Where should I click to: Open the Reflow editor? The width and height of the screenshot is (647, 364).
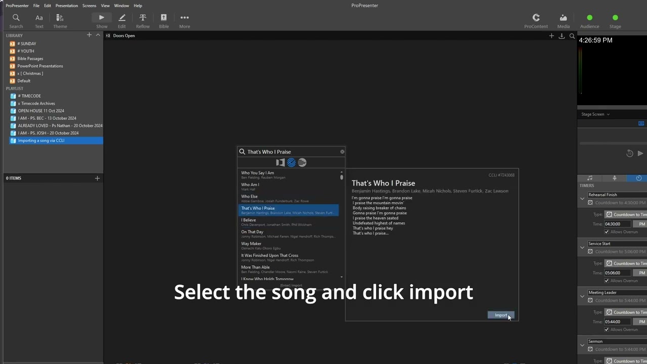point(143,21)
